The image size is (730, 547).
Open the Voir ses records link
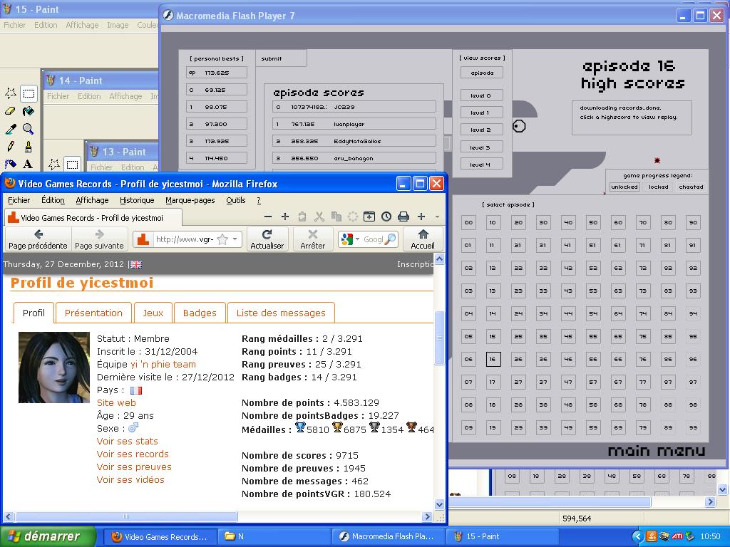click(133, 454)
